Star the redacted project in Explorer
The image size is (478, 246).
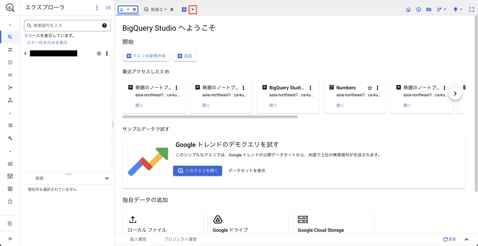point(99,53)
